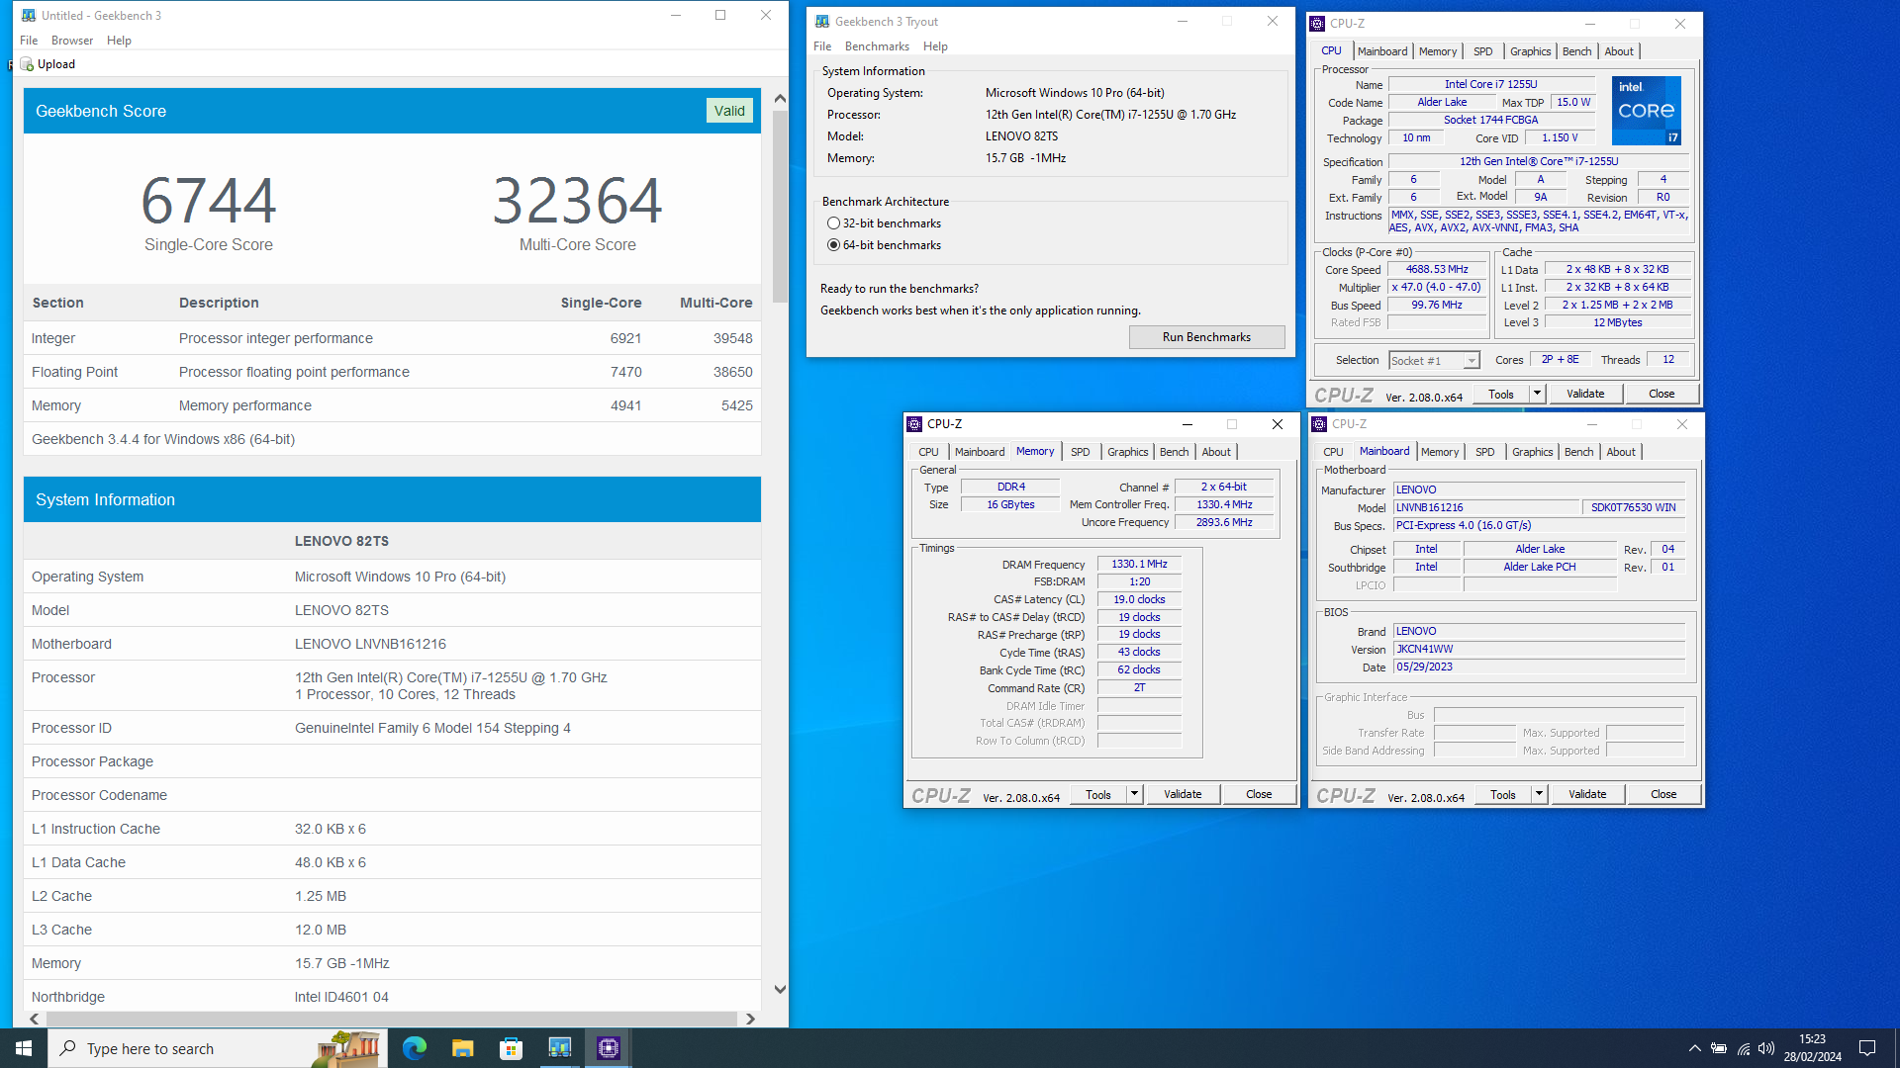Click Validate in Memory CPU-Z window
The width and height of the screenshot is (1900, 1068).
coord(1183,794)
